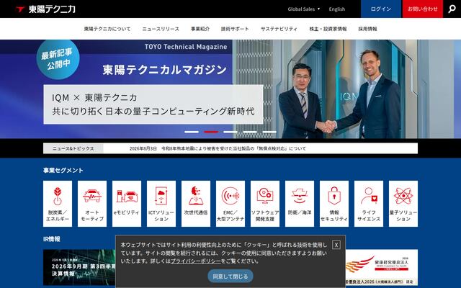Viewport: 461px width, 288px height.
Task: Open the 2026年9月期 決算情報 thumbnail
Action: click(79, 267)
